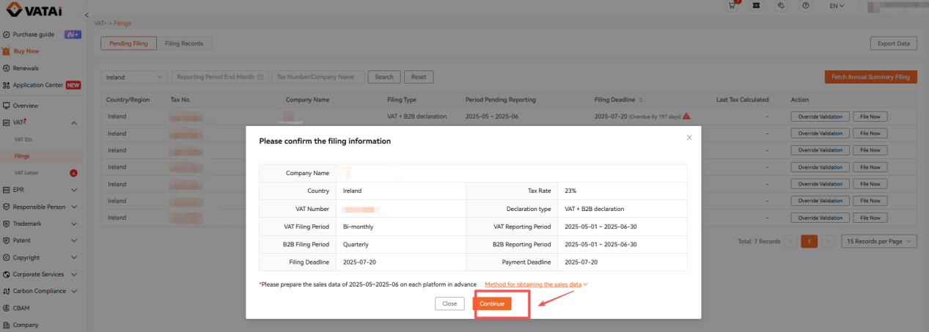Click Fetch Annual Summary Filing button

click(x=871, y=76)
